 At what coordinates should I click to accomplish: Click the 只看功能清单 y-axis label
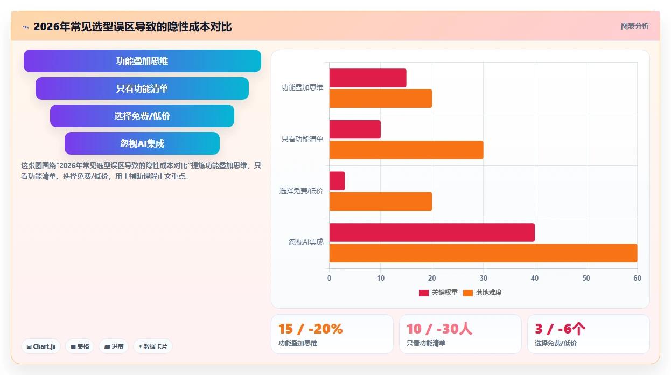[x=302, y=139]
